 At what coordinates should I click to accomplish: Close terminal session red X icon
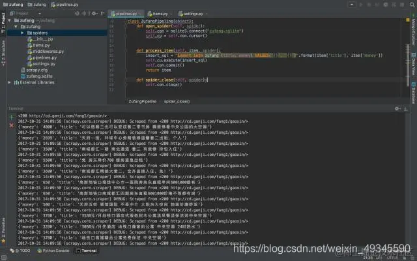12,125
